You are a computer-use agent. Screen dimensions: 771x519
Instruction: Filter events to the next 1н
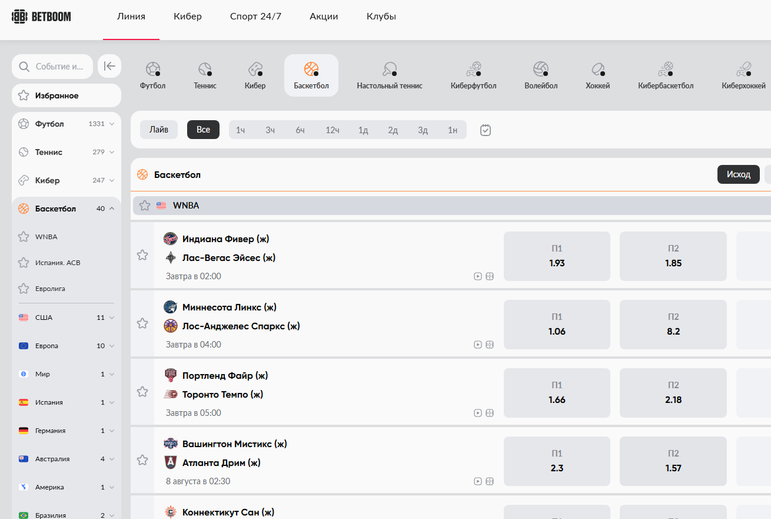tap(452, 130)
